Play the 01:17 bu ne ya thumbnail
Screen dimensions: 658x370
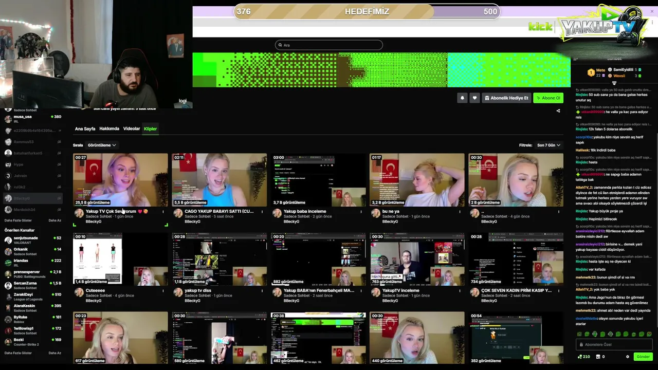coord(416,180)
